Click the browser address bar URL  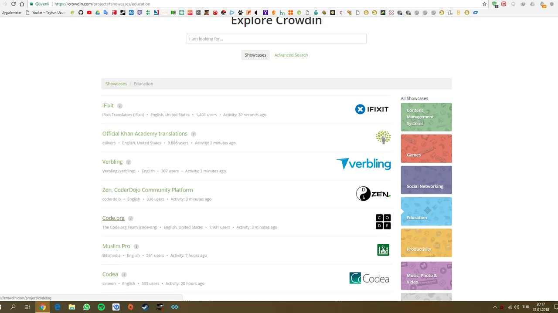pyautogui.click(x=102, y=4)
